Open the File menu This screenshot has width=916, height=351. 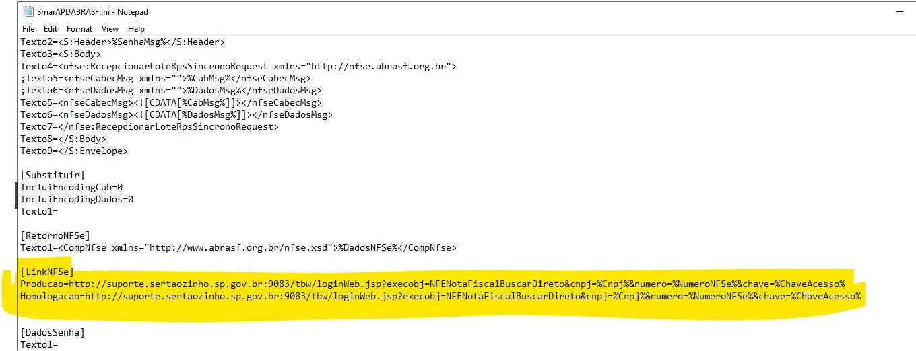tap(28, 29)
